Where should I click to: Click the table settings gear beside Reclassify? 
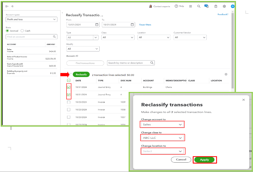coord(226,74)
